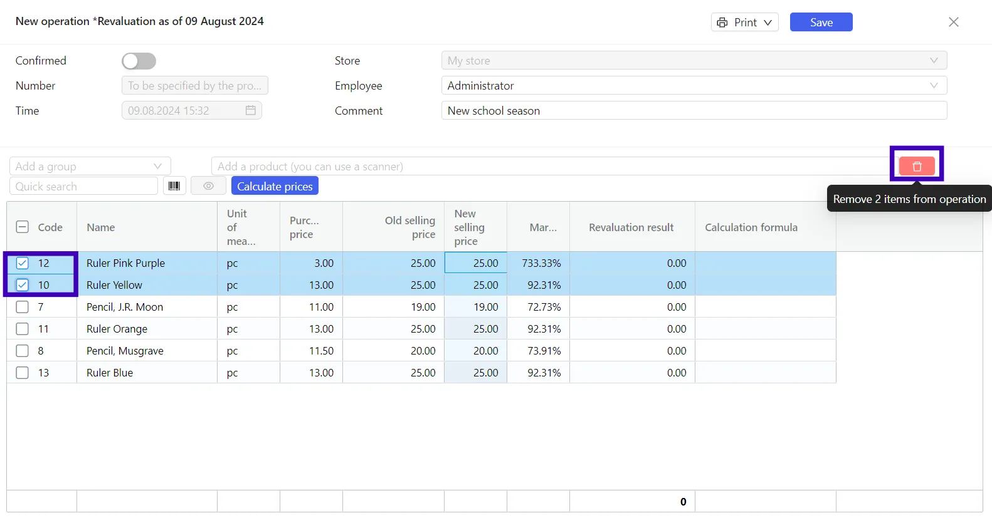The image size is (992, 518).
Task: Uncheck the Ruler Yellow row checkbox
Action: pos(22,285)
